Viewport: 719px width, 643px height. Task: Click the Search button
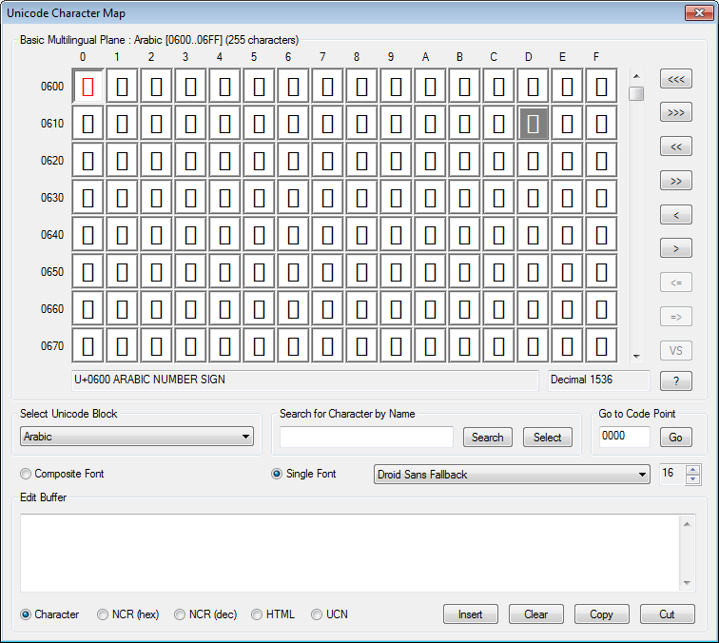click(488, 438)
